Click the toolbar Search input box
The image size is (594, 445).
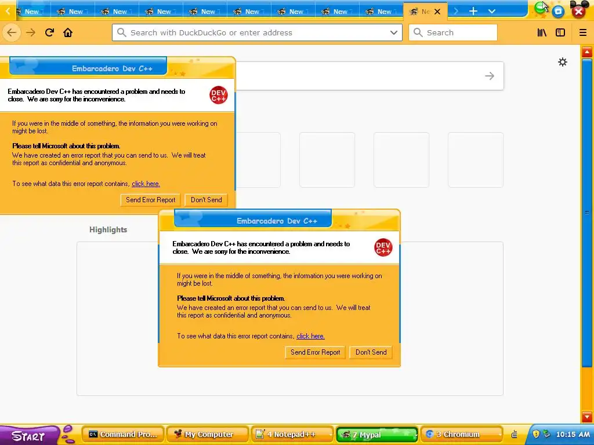click(x=452, y=32)
